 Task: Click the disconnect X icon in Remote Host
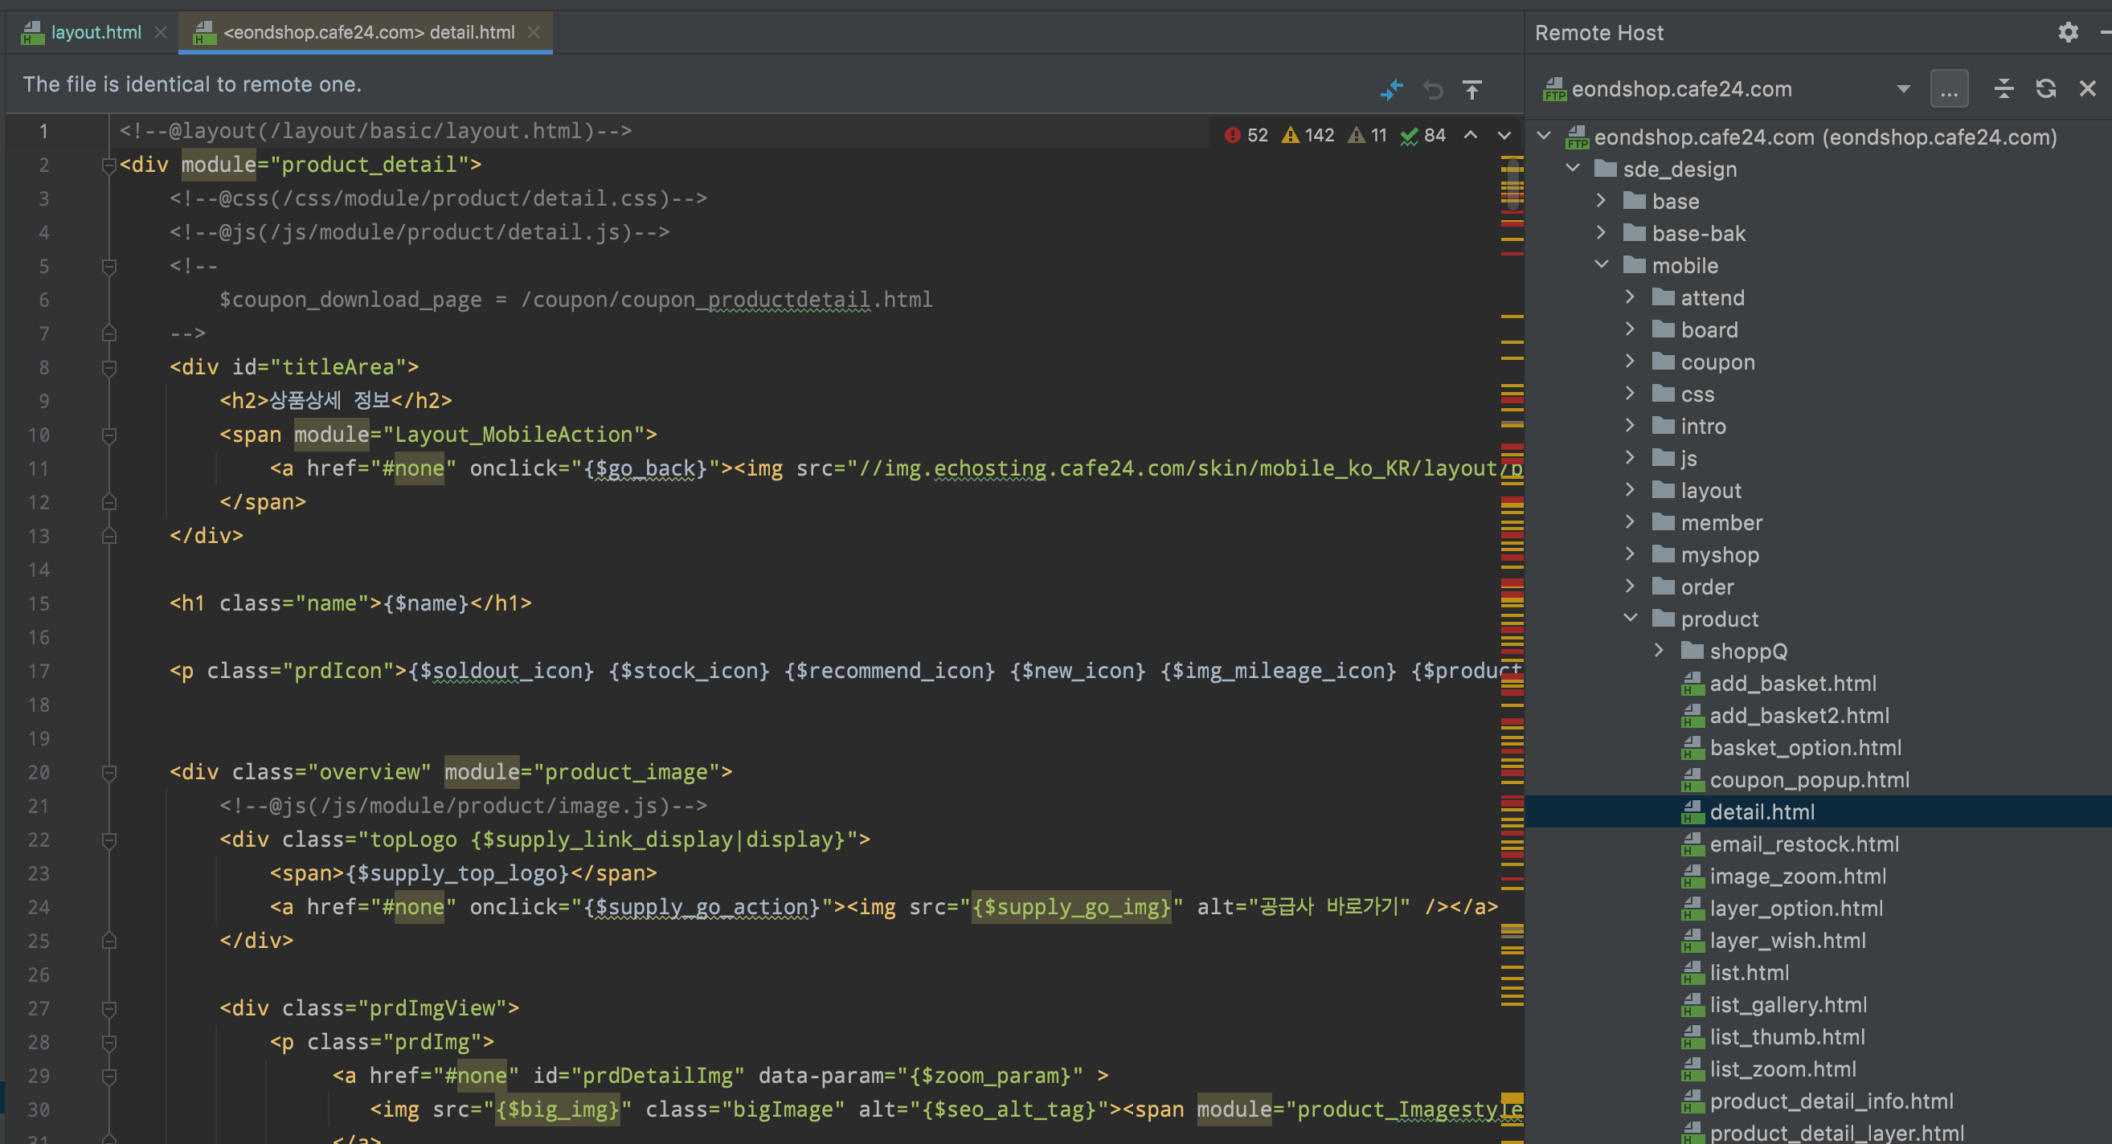tap(2087, 88)
